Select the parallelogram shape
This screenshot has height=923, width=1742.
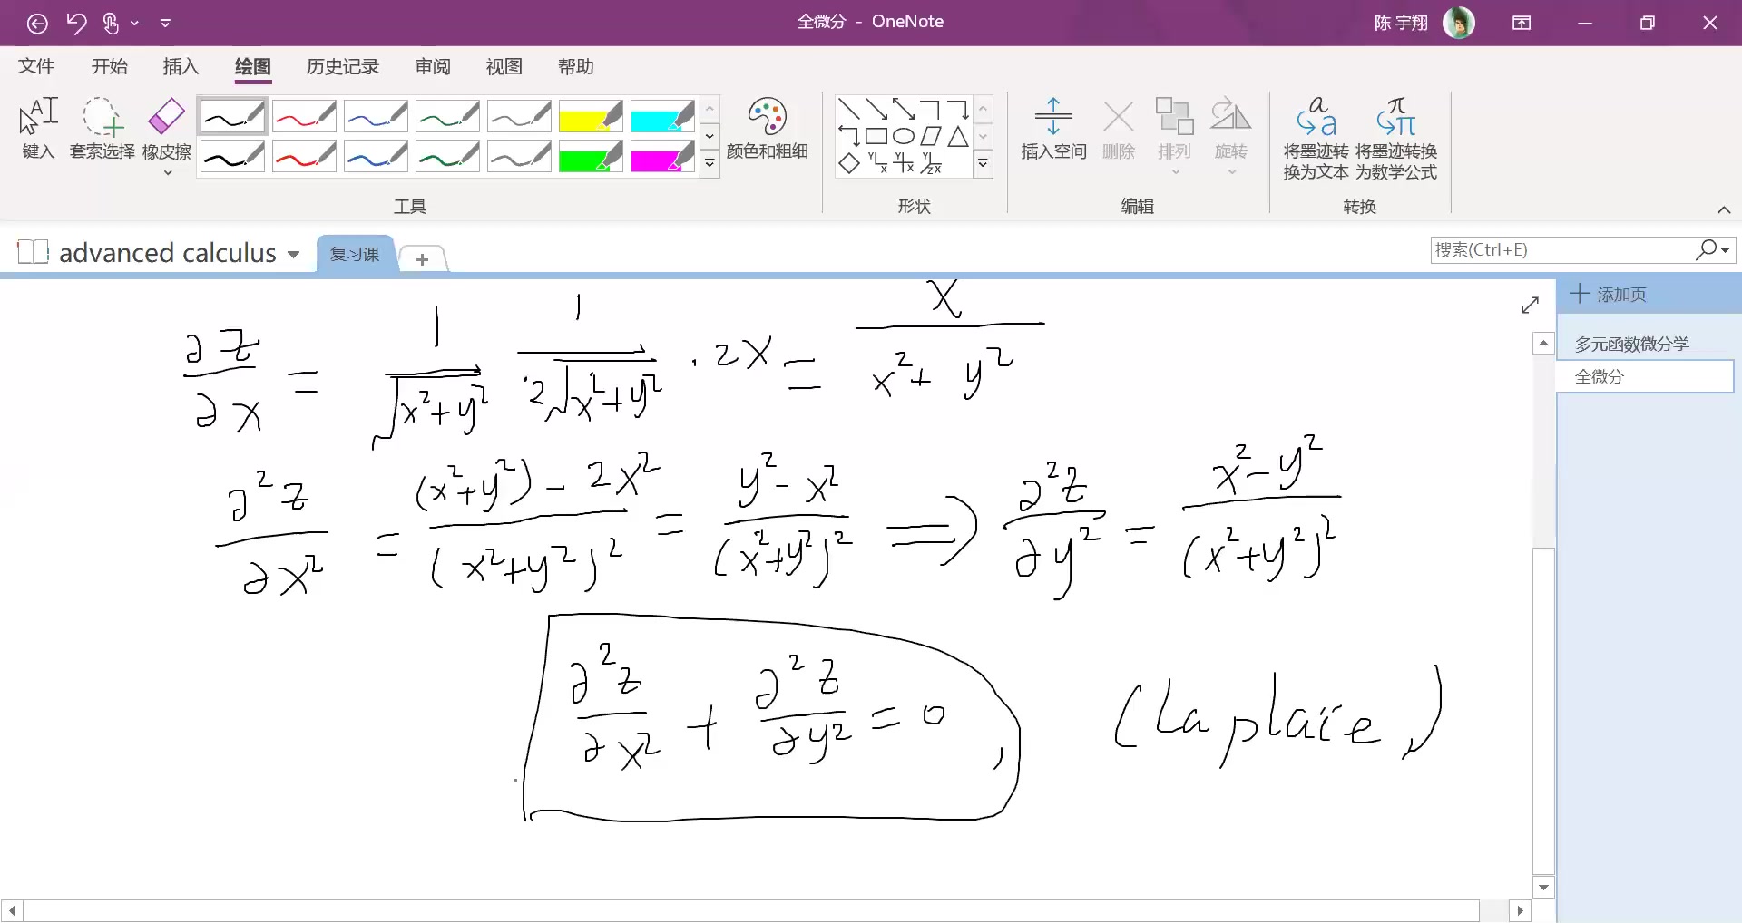[931, 137]
